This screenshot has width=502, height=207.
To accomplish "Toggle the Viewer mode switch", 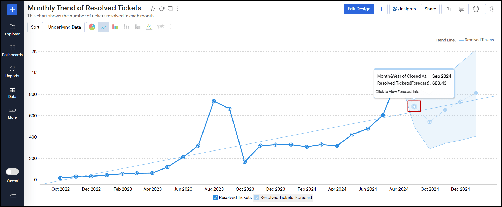I will pos(12,172).
